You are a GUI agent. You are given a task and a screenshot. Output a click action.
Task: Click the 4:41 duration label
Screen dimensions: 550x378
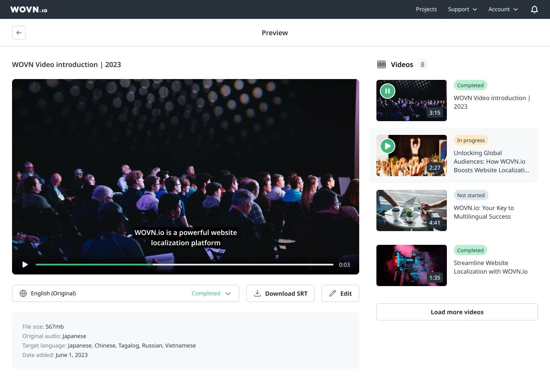pos(435,223)
